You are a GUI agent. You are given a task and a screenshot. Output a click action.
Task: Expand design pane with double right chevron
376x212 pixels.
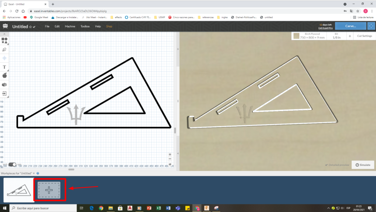coord(178,49)
